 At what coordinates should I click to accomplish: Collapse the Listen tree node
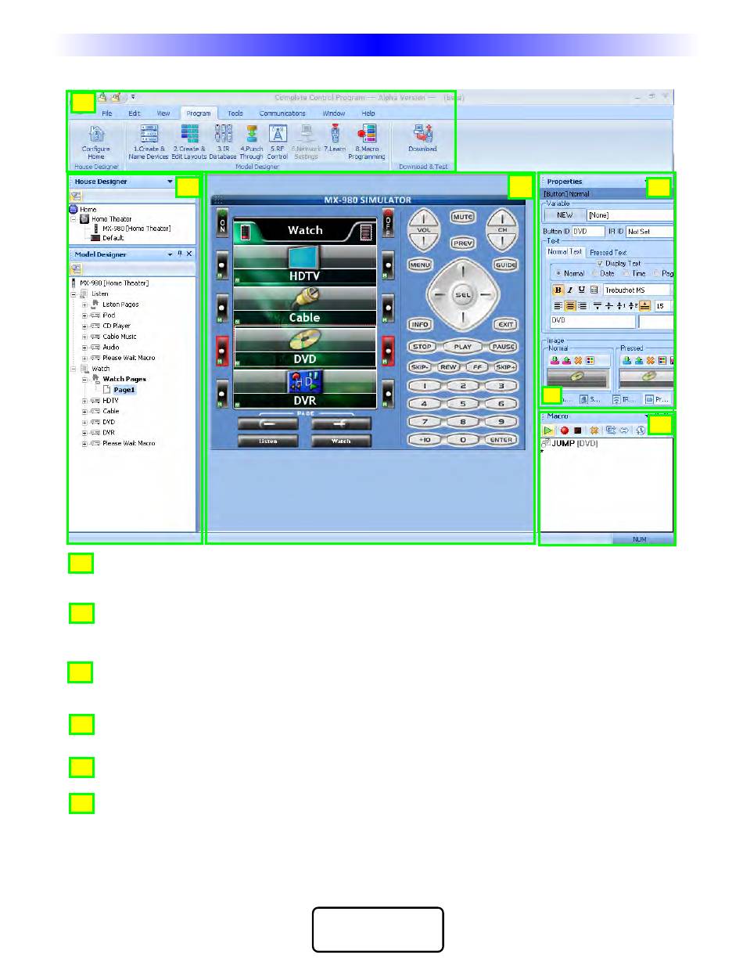pos(74,294)
